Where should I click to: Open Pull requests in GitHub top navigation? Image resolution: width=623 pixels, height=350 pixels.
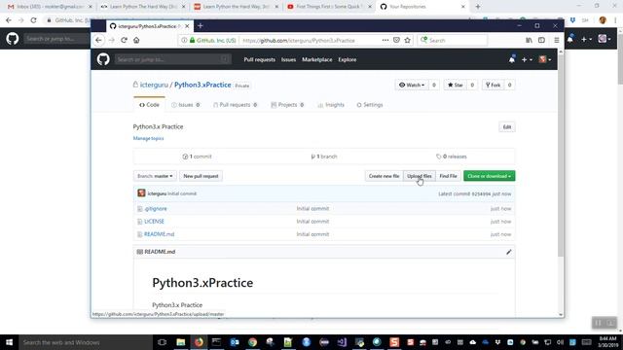tap(260, 59)
